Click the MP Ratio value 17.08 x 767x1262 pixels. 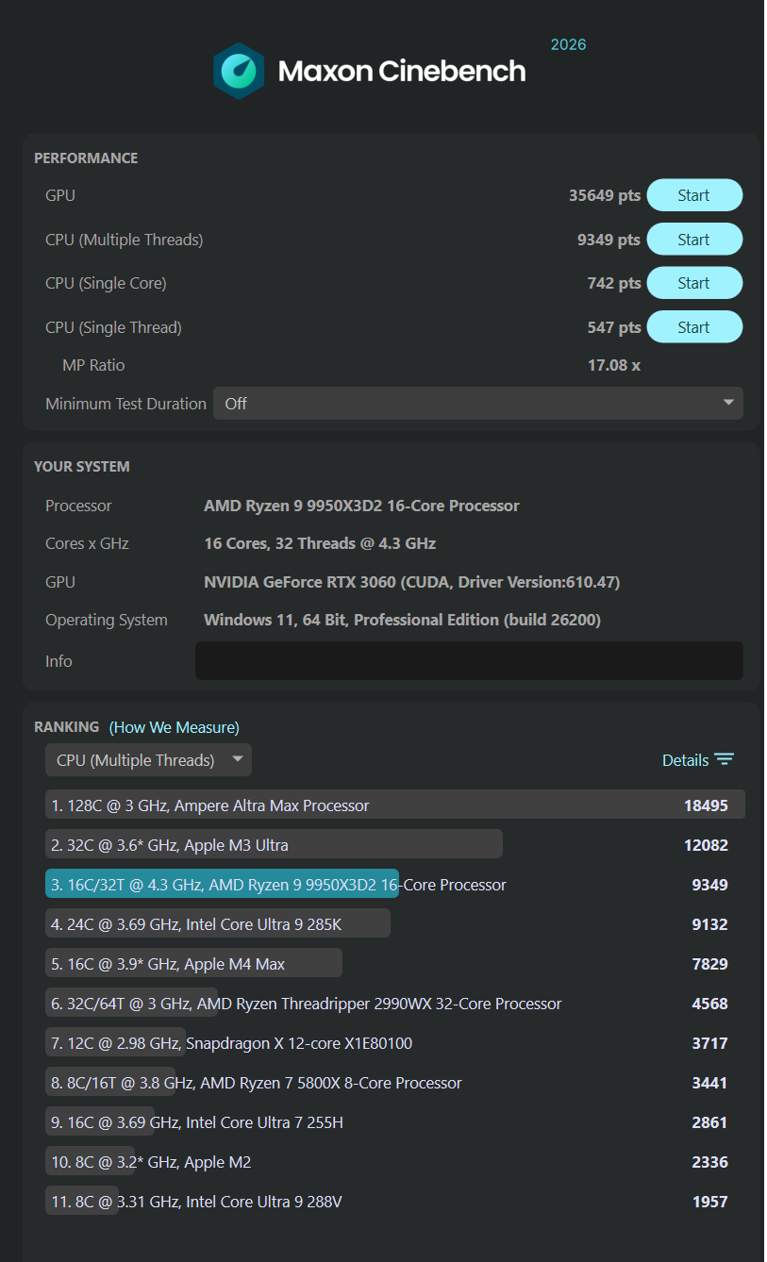pos(614,365)
